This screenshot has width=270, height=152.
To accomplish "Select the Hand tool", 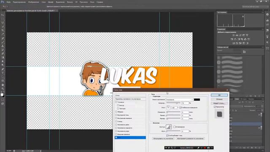I will point(3,85).
